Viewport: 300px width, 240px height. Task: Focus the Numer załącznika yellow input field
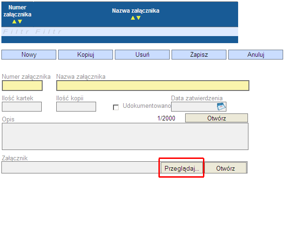pos(22,86)
